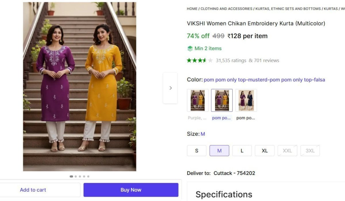The width and height of the screenshot is (345, 201).
Task: Select the navy pom pom variant thumbnail
Action: click(246, 100)
